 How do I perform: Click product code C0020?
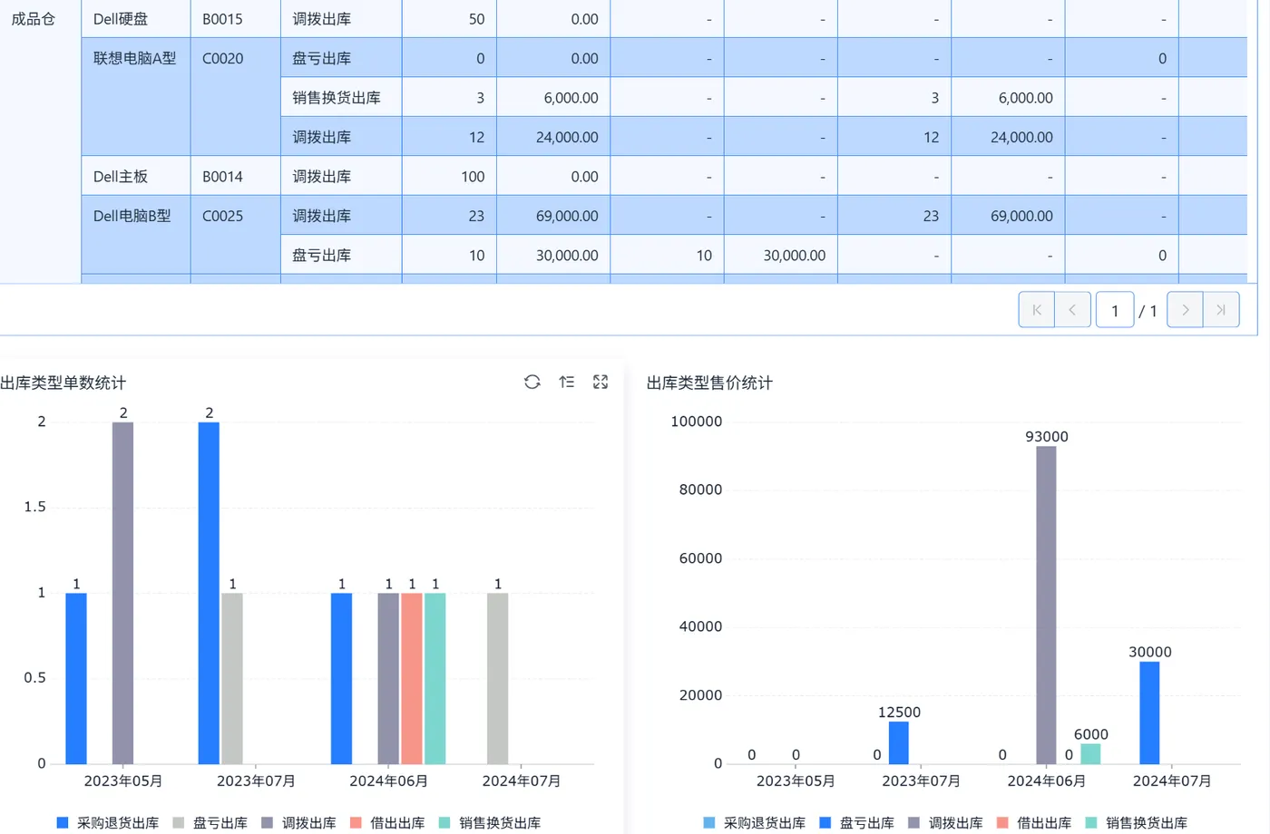coord(222,58)
